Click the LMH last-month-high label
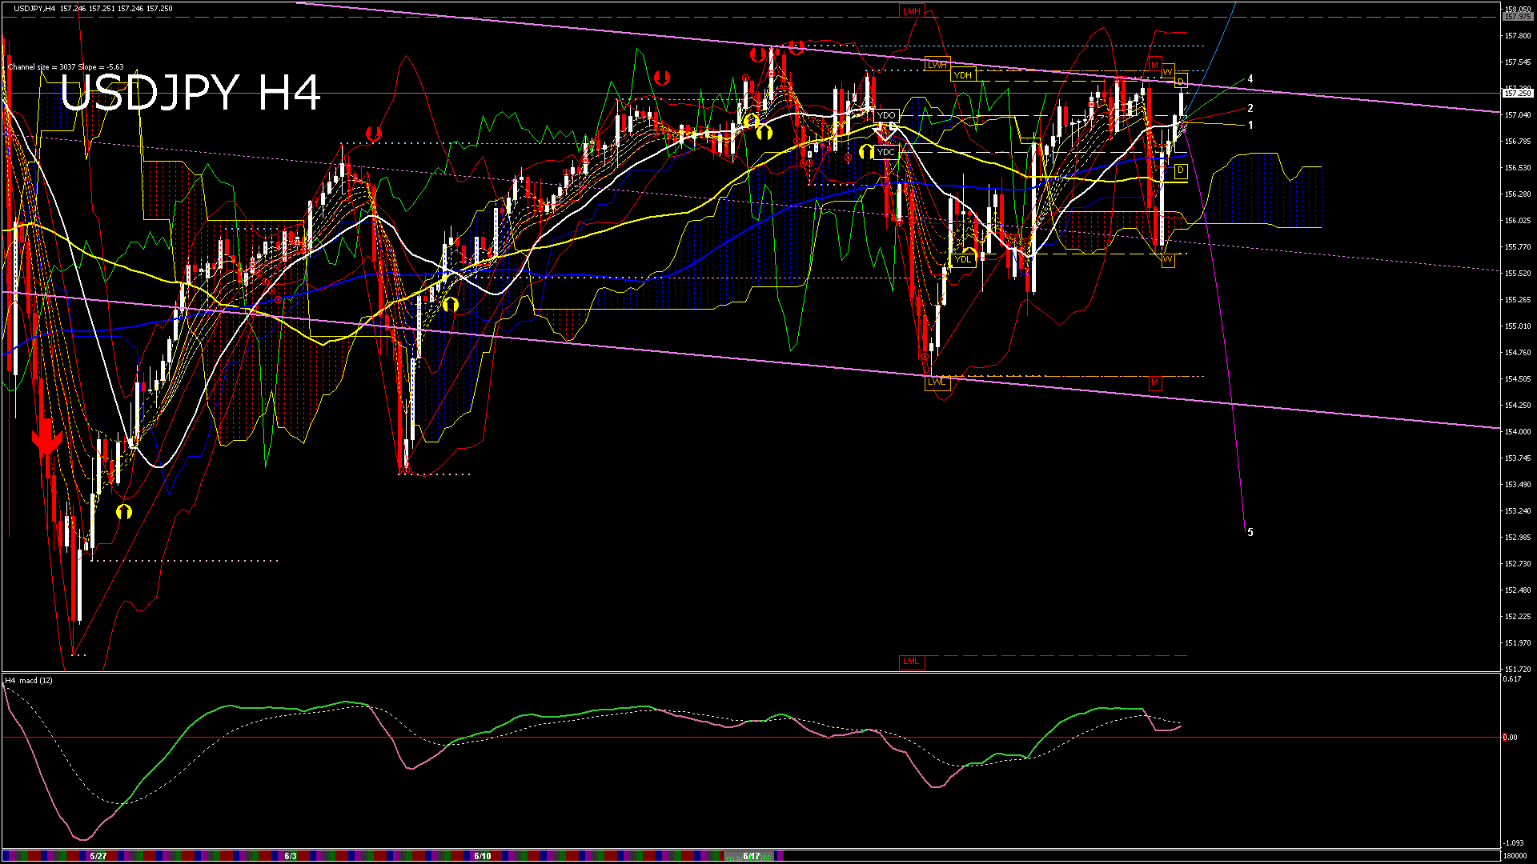 pyautogui.click(x=911, y=11)
